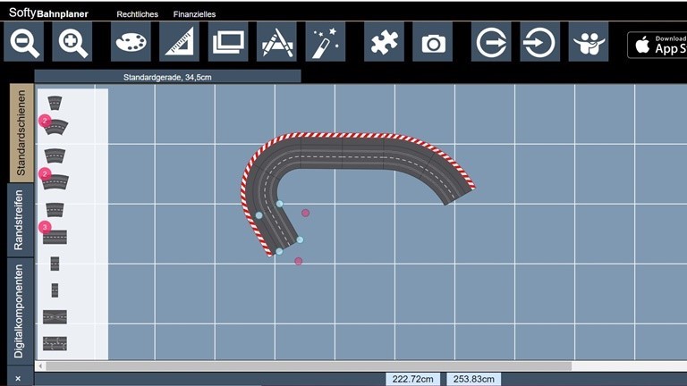Select the triangle ruler measuring tool
The width and height of the screenshot is (687, 386).
[x=179, y=42]
